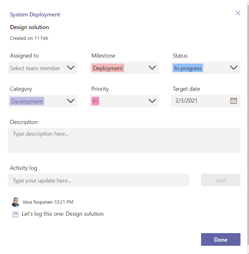Click the pink P1 priority tag
Image resolution: width=249 pixels, height=254 pixels.
tap(96, 102)
